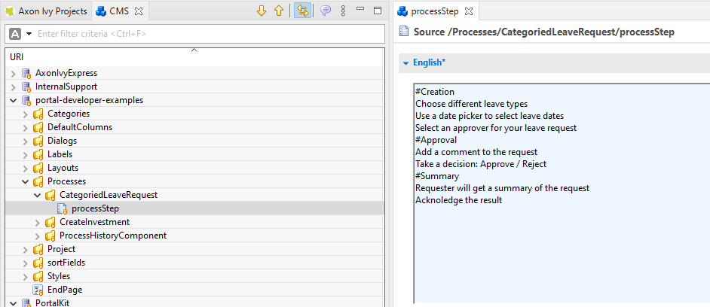Open the CMS view menu (three dots)
710x307 pixels.
[343, 11]
